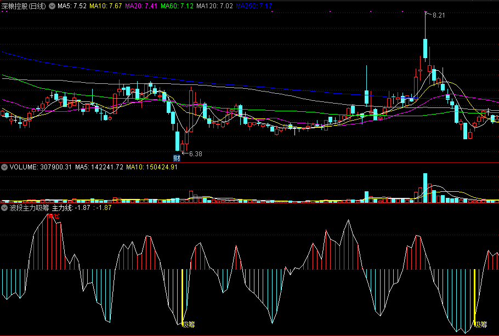Click the 主力线: -1.87 value label

(71, 208)
